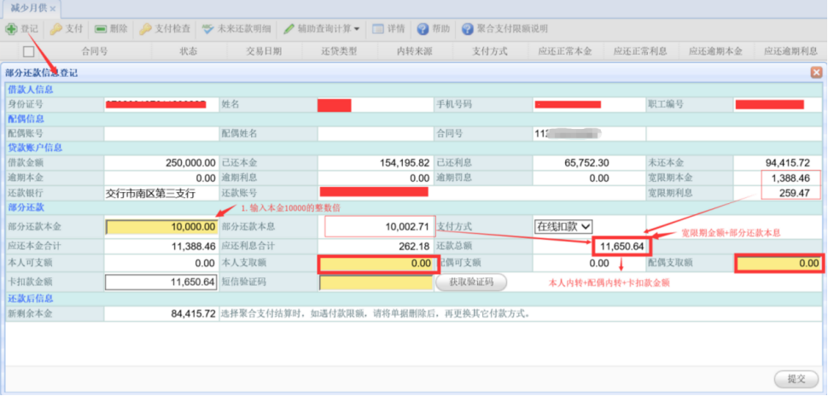
Task: Click the 配偶支取额 amount field
Action: (778, 264)
